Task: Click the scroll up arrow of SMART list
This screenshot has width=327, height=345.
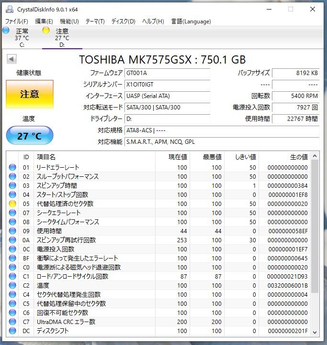Action: pos(315,156)
